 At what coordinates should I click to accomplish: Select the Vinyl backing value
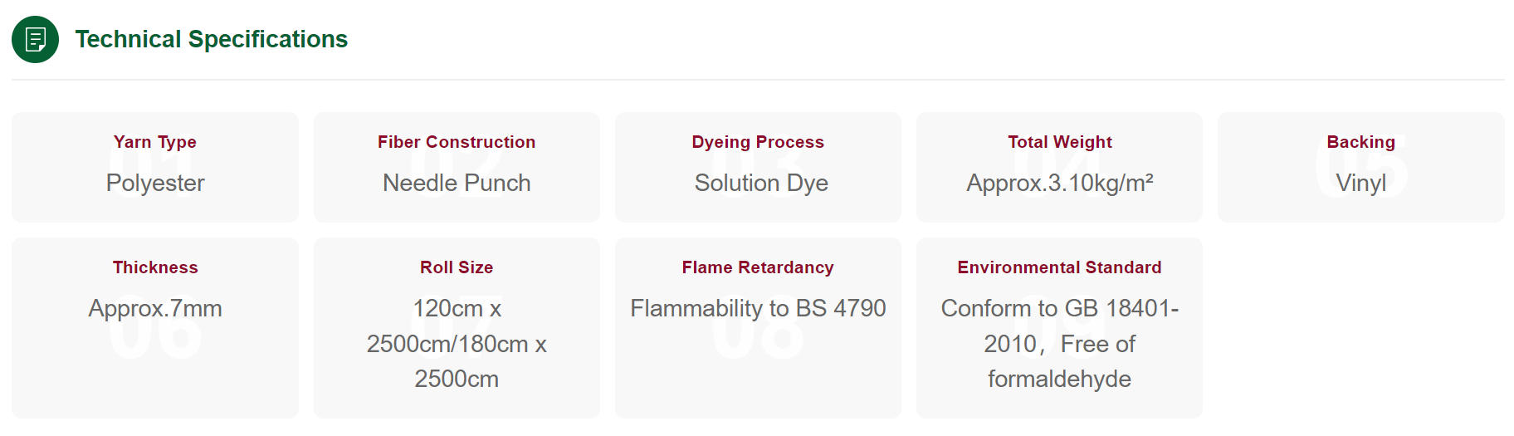click(x=1361, y=183)
